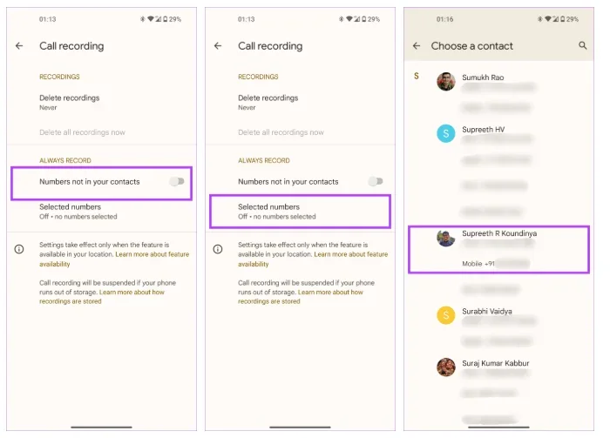Tap Supreeth HV's blue S avatar
The width and height of the screenshot is (610, 438).
(x=445, y=133)
